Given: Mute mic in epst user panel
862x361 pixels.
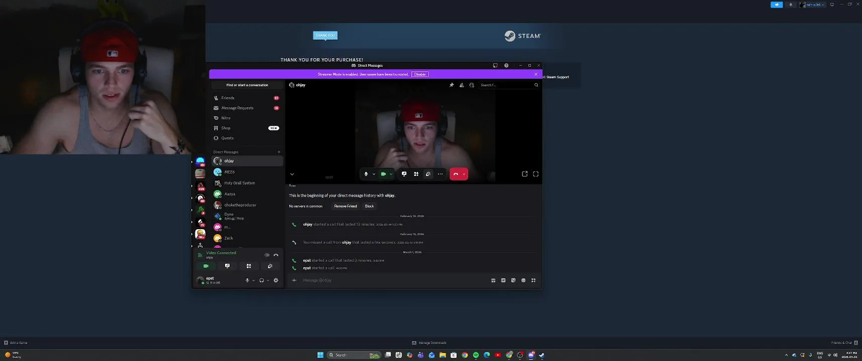Looking at the screenshot, I should point(247,280).
